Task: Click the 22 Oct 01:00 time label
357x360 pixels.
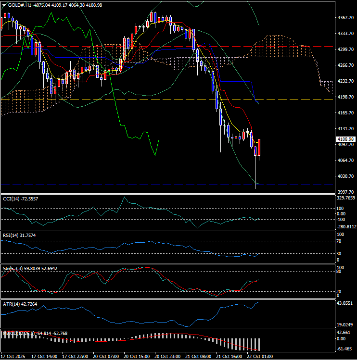Action: (x=259, y=357)
